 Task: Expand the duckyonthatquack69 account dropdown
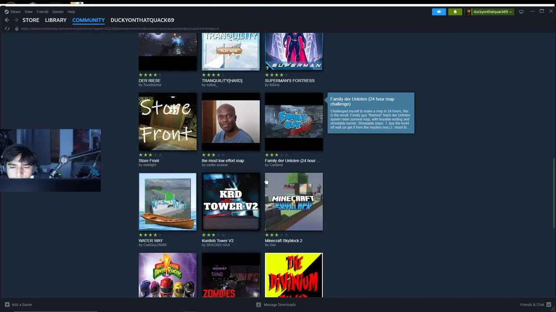(x=493, y=12)
